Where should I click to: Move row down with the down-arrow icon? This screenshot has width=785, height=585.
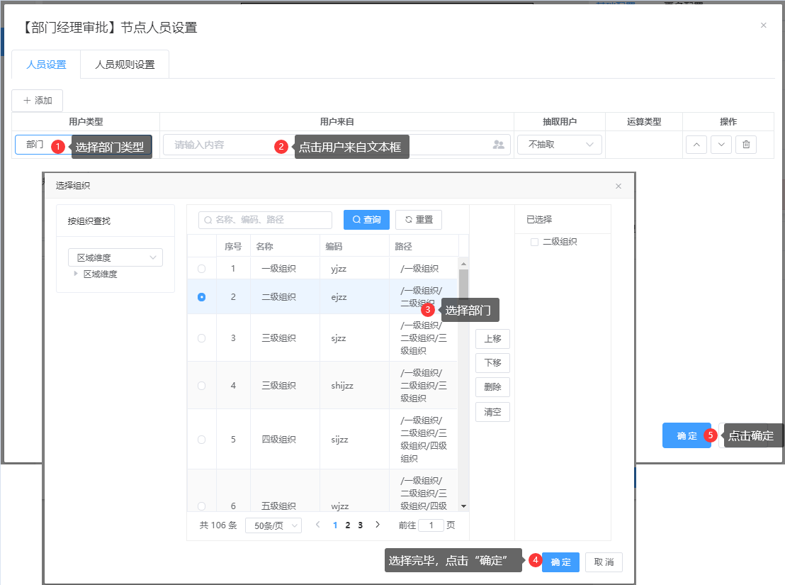click(721, 145)
